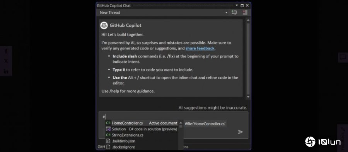The width and height of the screenshot is (348, 152).
Task: Click the suggestion list scrollbar up arrow
Action: (x=181, y=123)
